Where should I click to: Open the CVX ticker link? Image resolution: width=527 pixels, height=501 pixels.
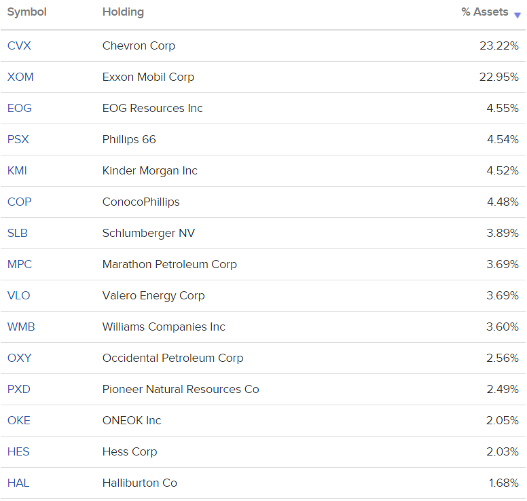pos(19,45)
